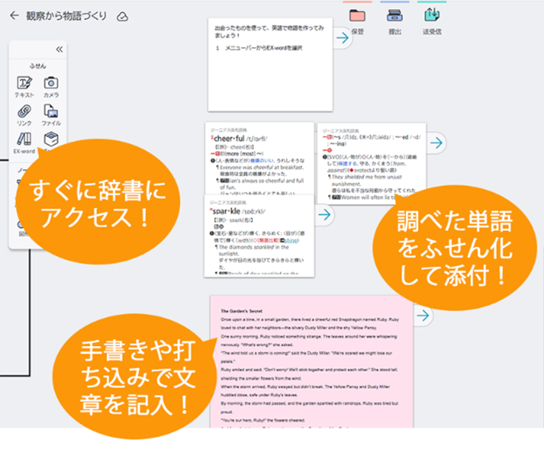The width and height of the screenshot is (544, 449).
Task: Click arrow tab on shield dictionary card
Action: coord(436,143)
